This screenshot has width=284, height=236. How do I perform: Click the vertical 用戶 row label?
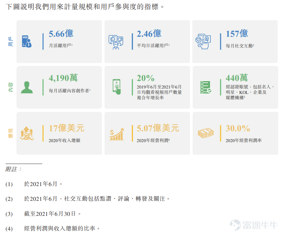pyautogui.click(x=11, y=42)
